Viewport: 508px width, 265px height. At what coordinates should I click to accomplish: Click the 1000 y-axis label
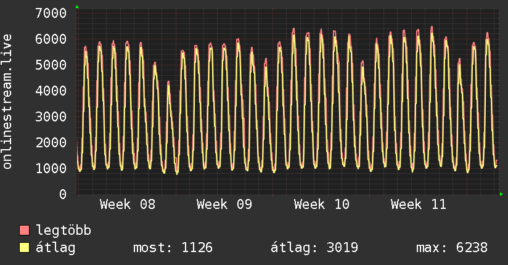(51, 168)
